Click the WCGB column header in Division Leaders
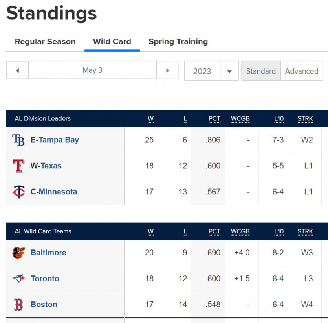Screen dimensions: 328x323 pyautogui.click(x=240, y=118)
